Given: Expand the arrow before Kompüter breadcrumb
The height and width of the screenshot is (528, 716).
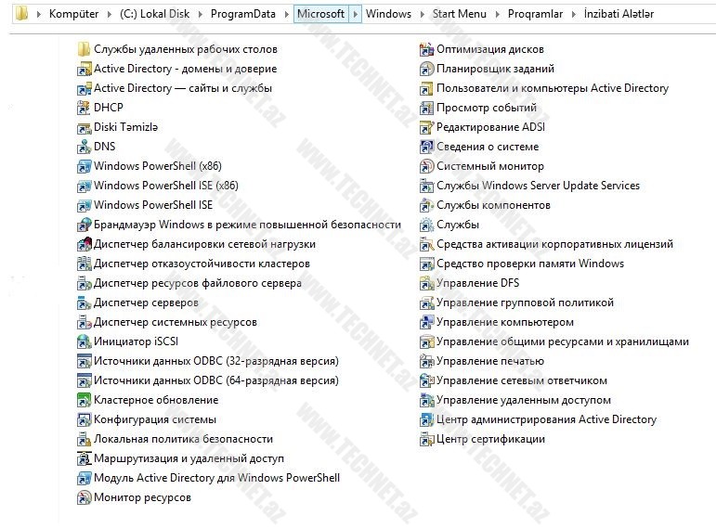Looking at the screenshot, I should [39, 14].
